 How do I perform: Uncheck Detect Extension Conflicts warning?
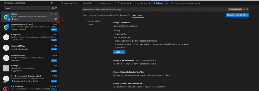115,75
